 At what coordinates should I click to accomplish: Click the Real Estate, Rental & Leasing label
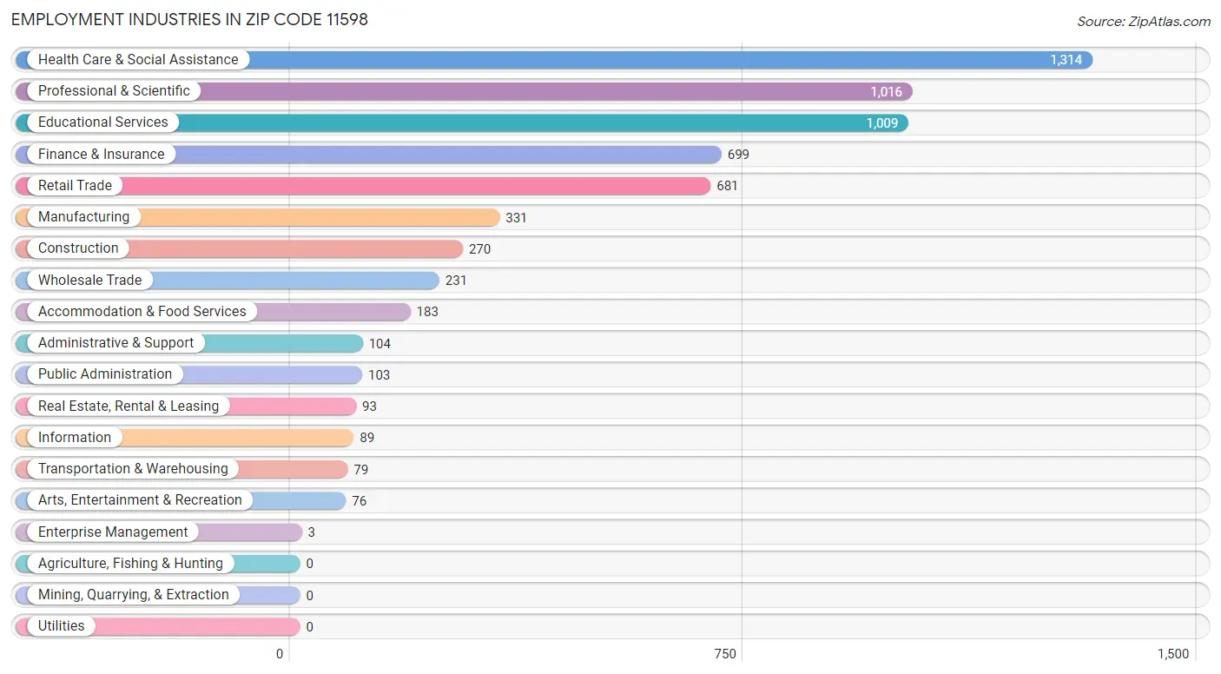pyautogui.click(x=129, y=406)
